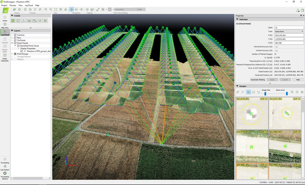Screen dimensions: 305x185
Task: Click the Label input field
Action: [x=289, y=27]
